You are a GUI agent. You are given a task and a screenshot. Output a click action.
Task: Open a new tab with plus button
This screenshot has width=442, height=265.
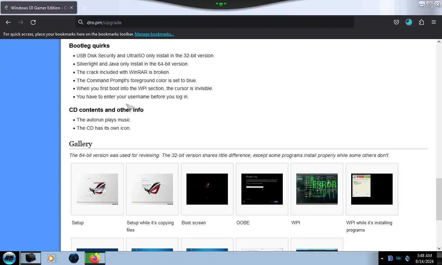pyautogui.click(x=84, y=8)
